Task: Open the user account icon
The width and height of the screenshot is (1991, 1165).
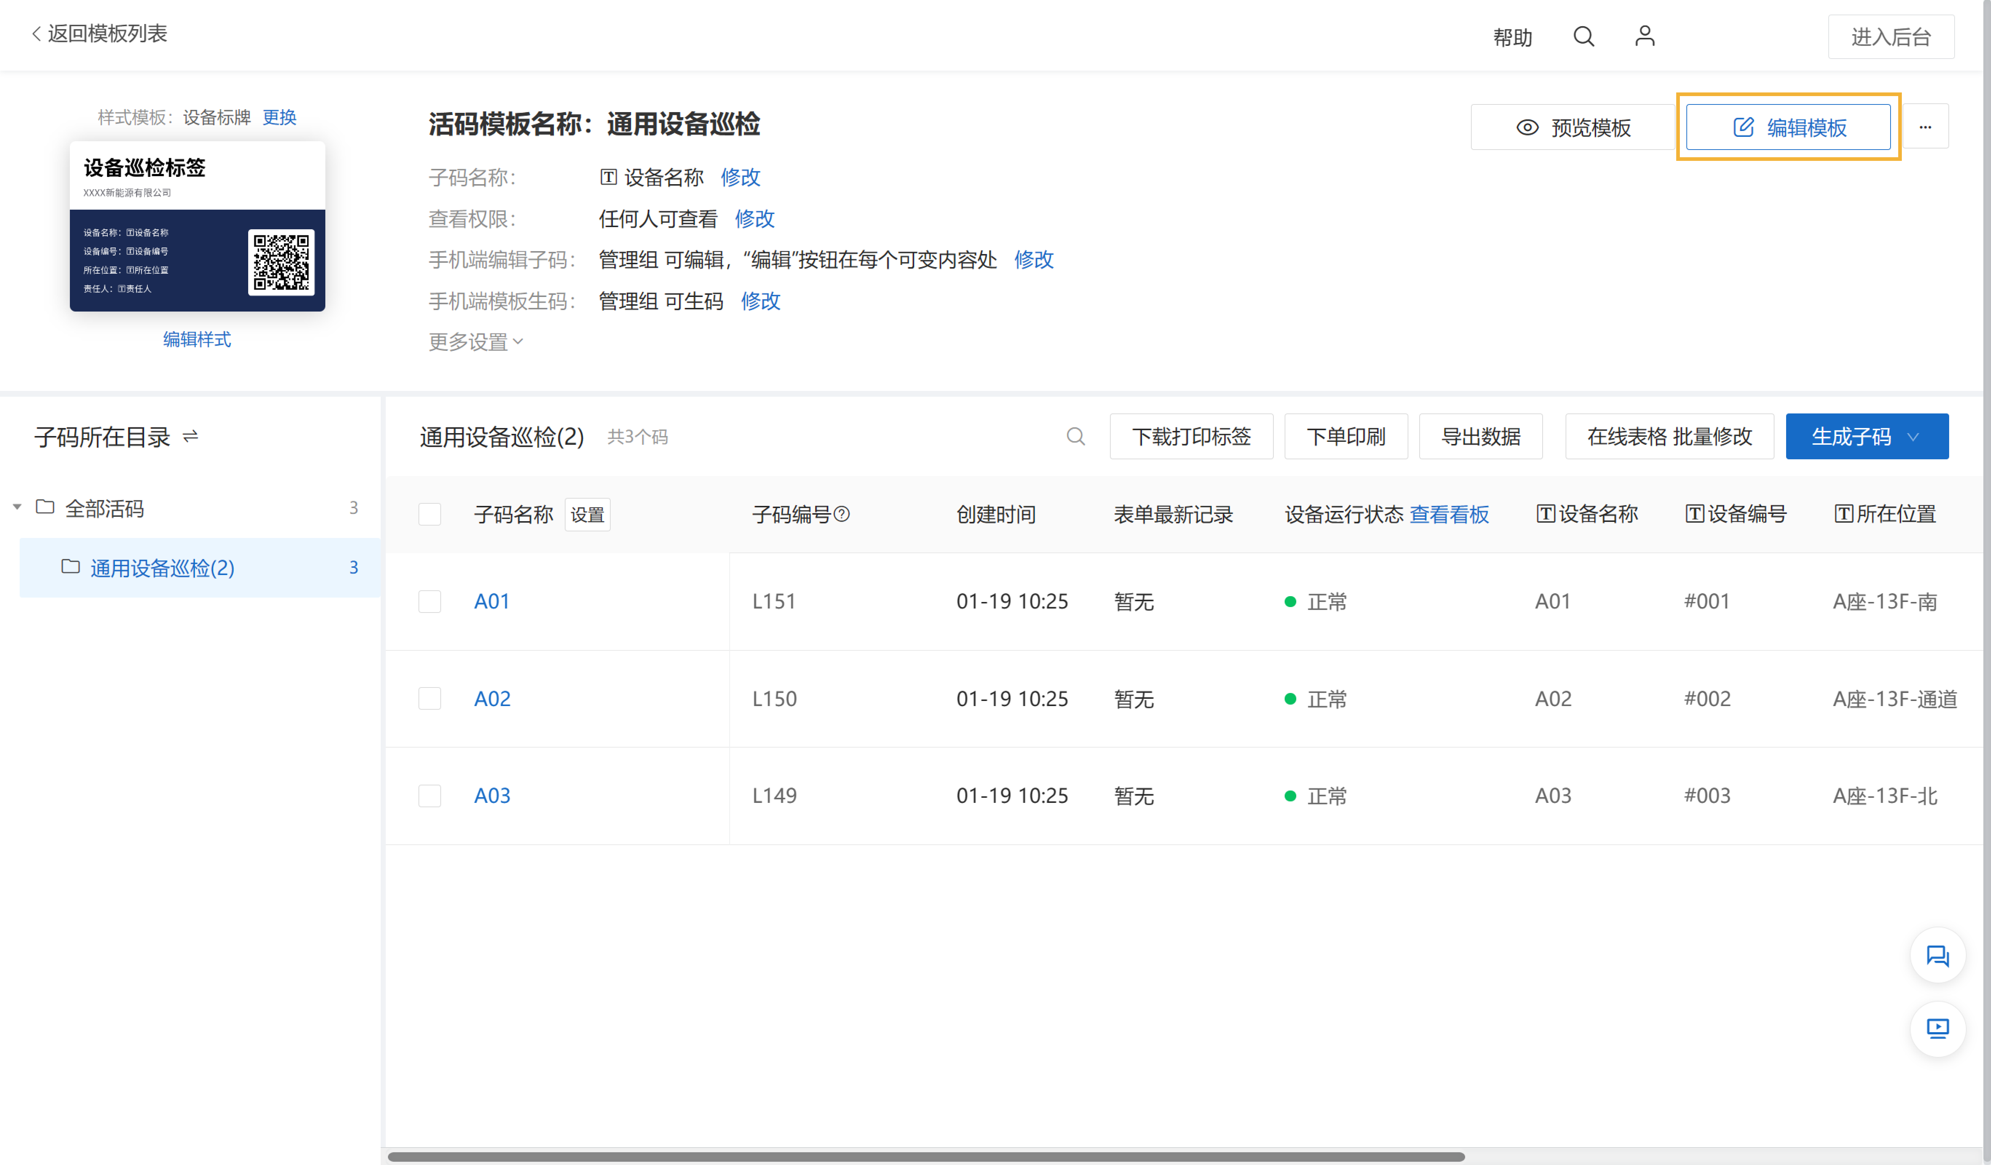Action: (1645, 36)
